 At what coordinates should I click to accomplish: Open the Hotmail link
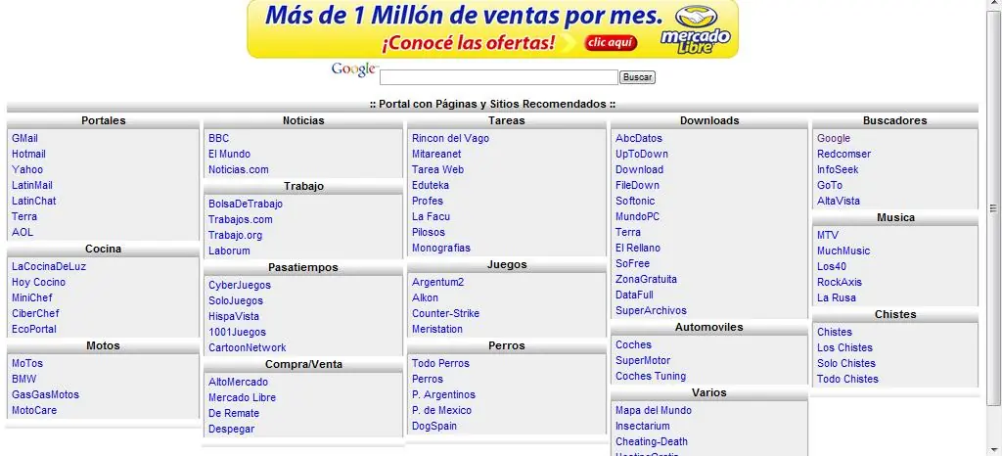28,154
